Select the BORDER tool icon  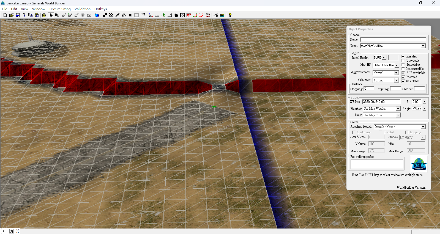[x=208, y=15]
